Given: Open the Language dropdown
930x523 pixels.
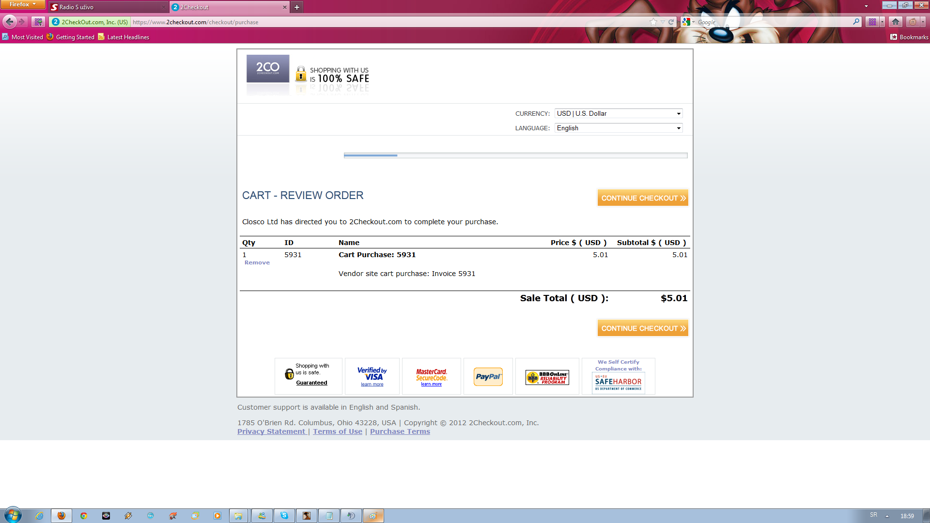Looking at the screenshot, I should pyautogui.click(x=619, y=128).
